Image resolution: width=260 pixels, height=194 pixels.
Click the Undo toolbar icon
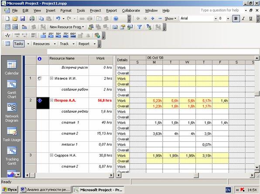pyautogui.click(x=58, y=19)
